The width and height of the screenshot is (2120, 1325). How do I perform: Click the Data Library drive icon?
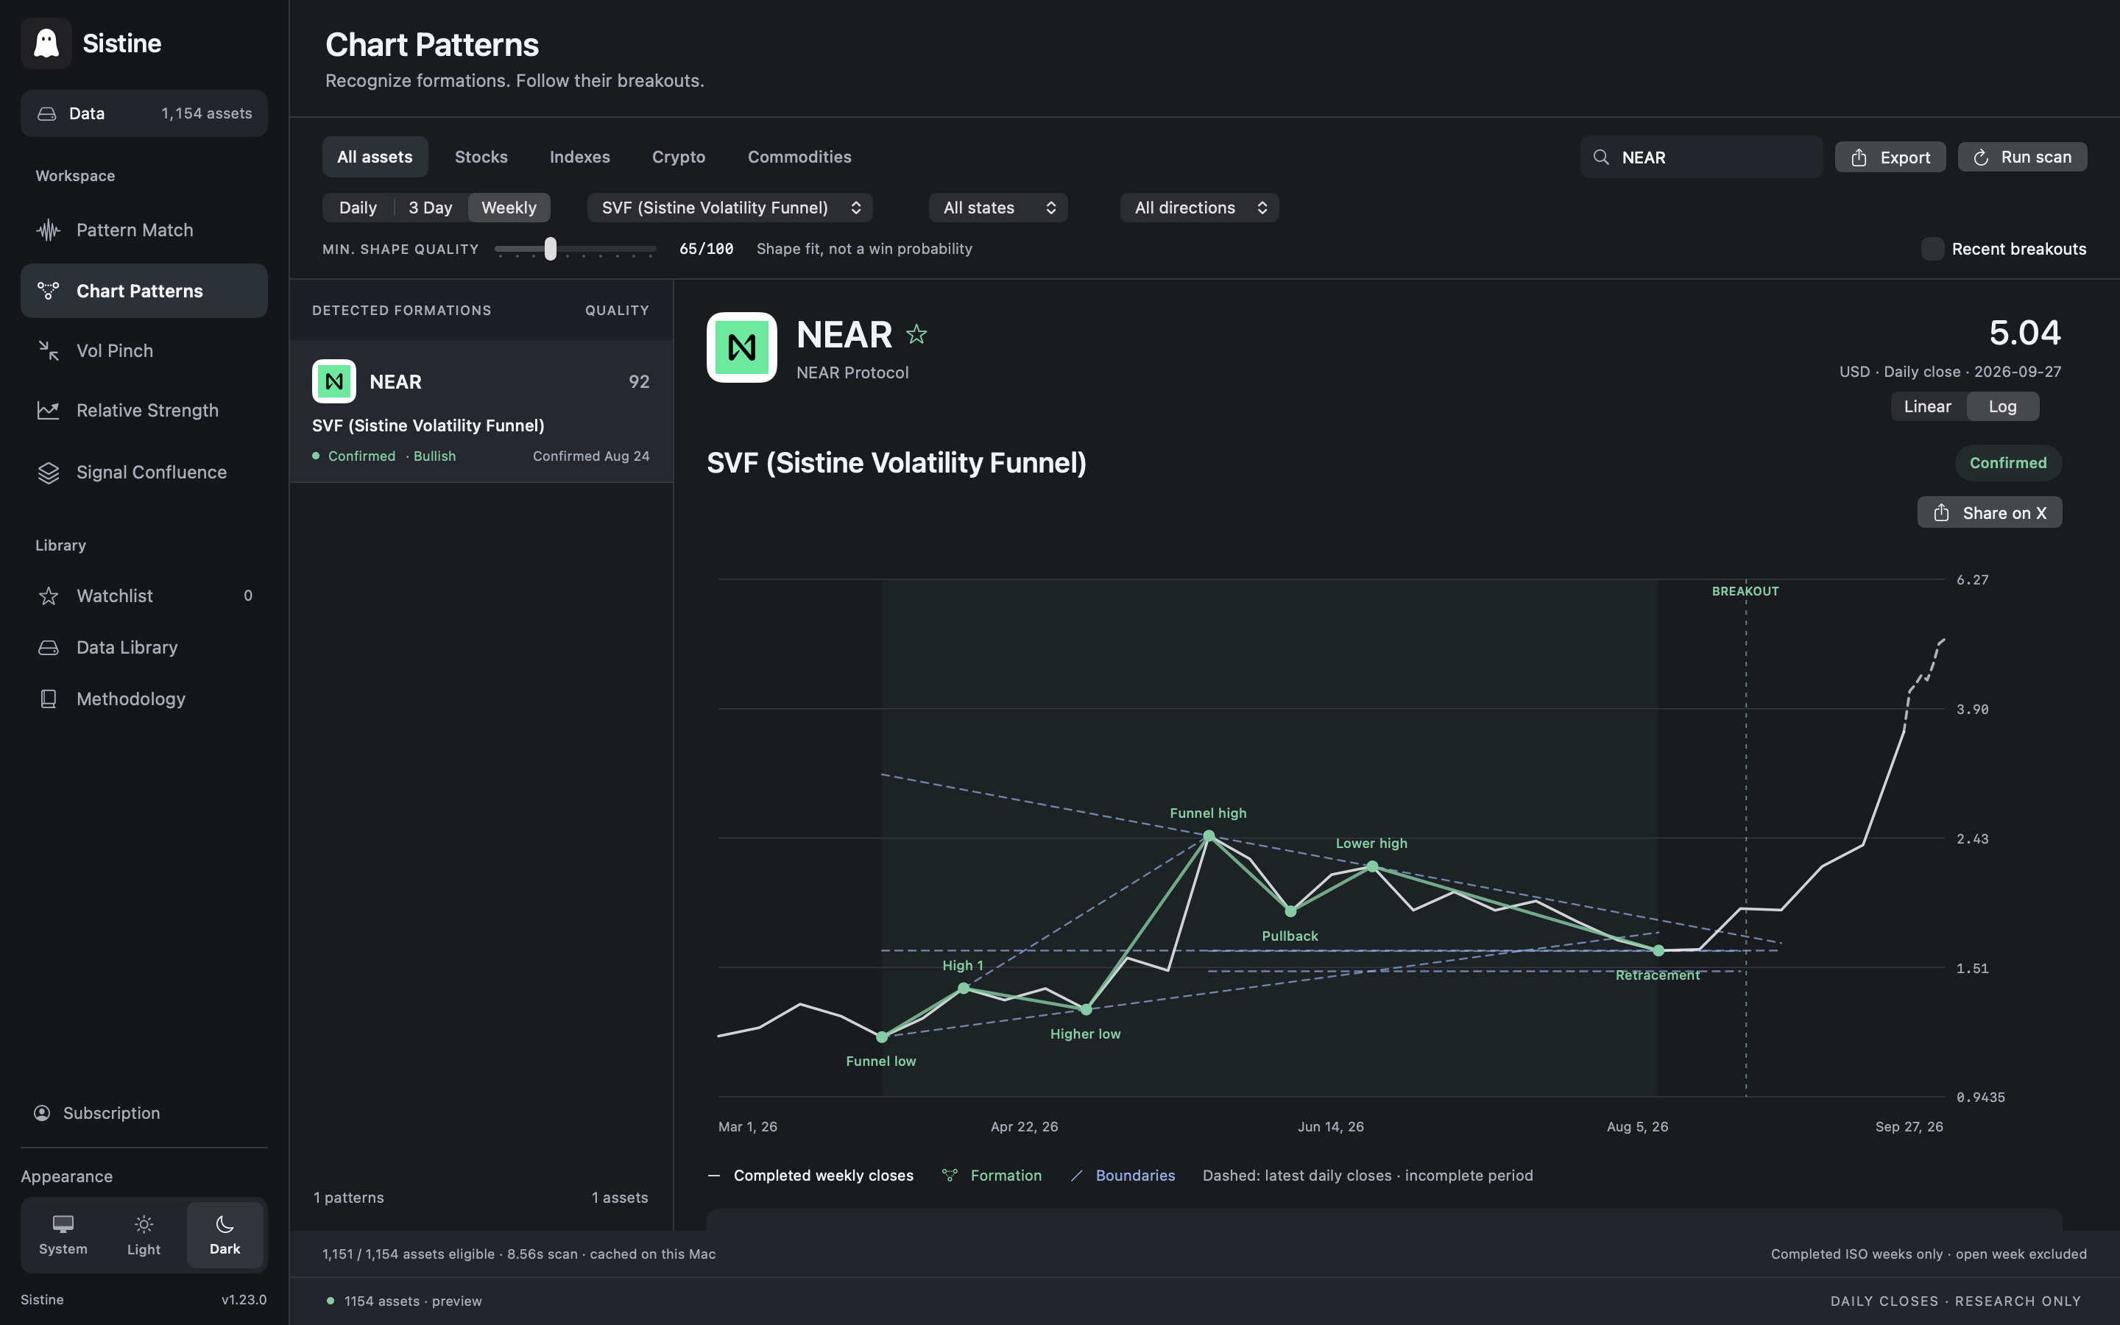point(48,648)
